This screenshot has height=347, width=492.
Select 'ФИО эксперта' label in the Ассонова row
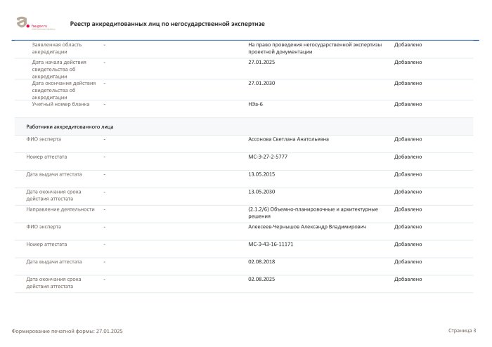44,139
